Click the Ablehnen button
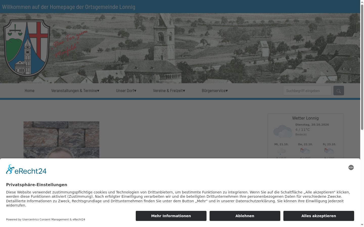The width and height of the screenshot is (364, 227). click(245, 216)
